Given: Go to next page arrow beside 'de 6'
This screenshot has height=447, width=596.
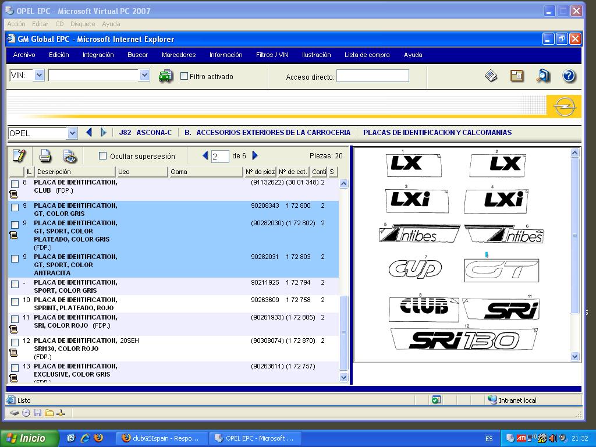Looking at the screenshot, I should click(x=255, y=155).
